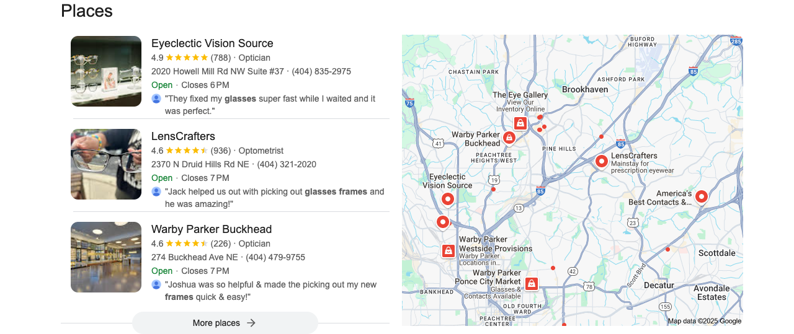Click Warby Parker Westside Provisions shopping pin

448,250
